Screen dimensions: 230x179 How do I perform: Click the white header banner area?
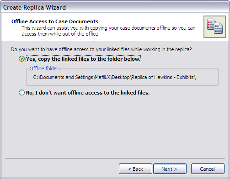pos(102,26)
